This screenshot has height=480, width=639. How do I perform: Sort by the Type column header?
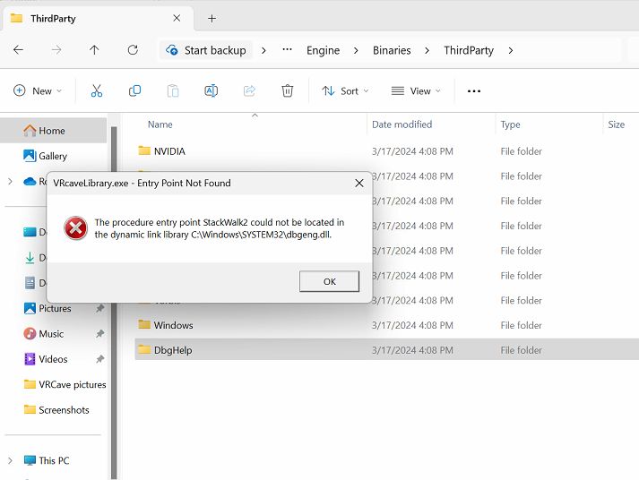click(x=510, y=124)
